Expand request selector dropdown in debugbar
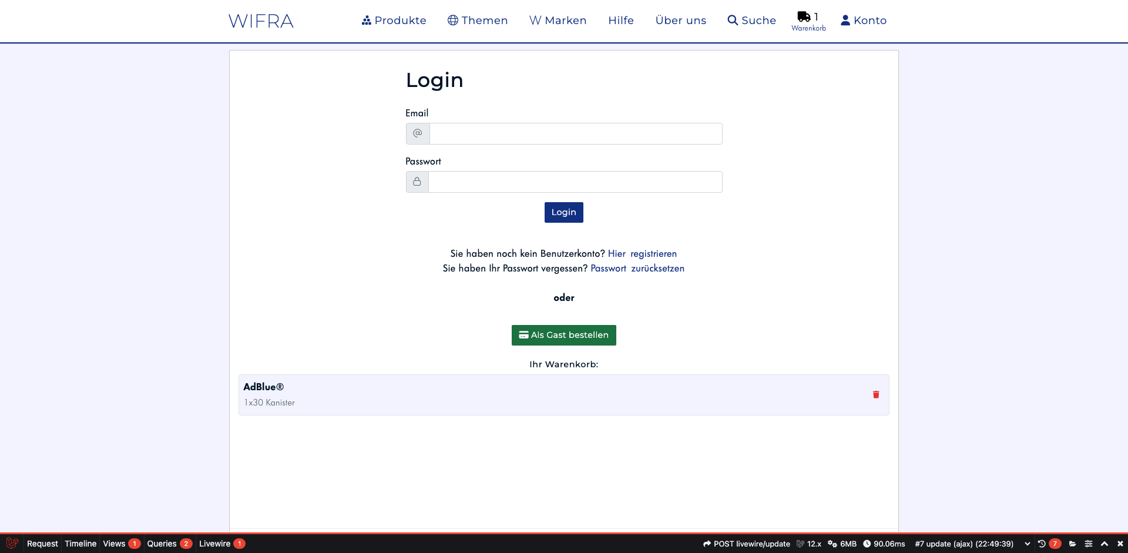The width and height of the screenshot is (1128, 553). click(x=1027, y=544)
